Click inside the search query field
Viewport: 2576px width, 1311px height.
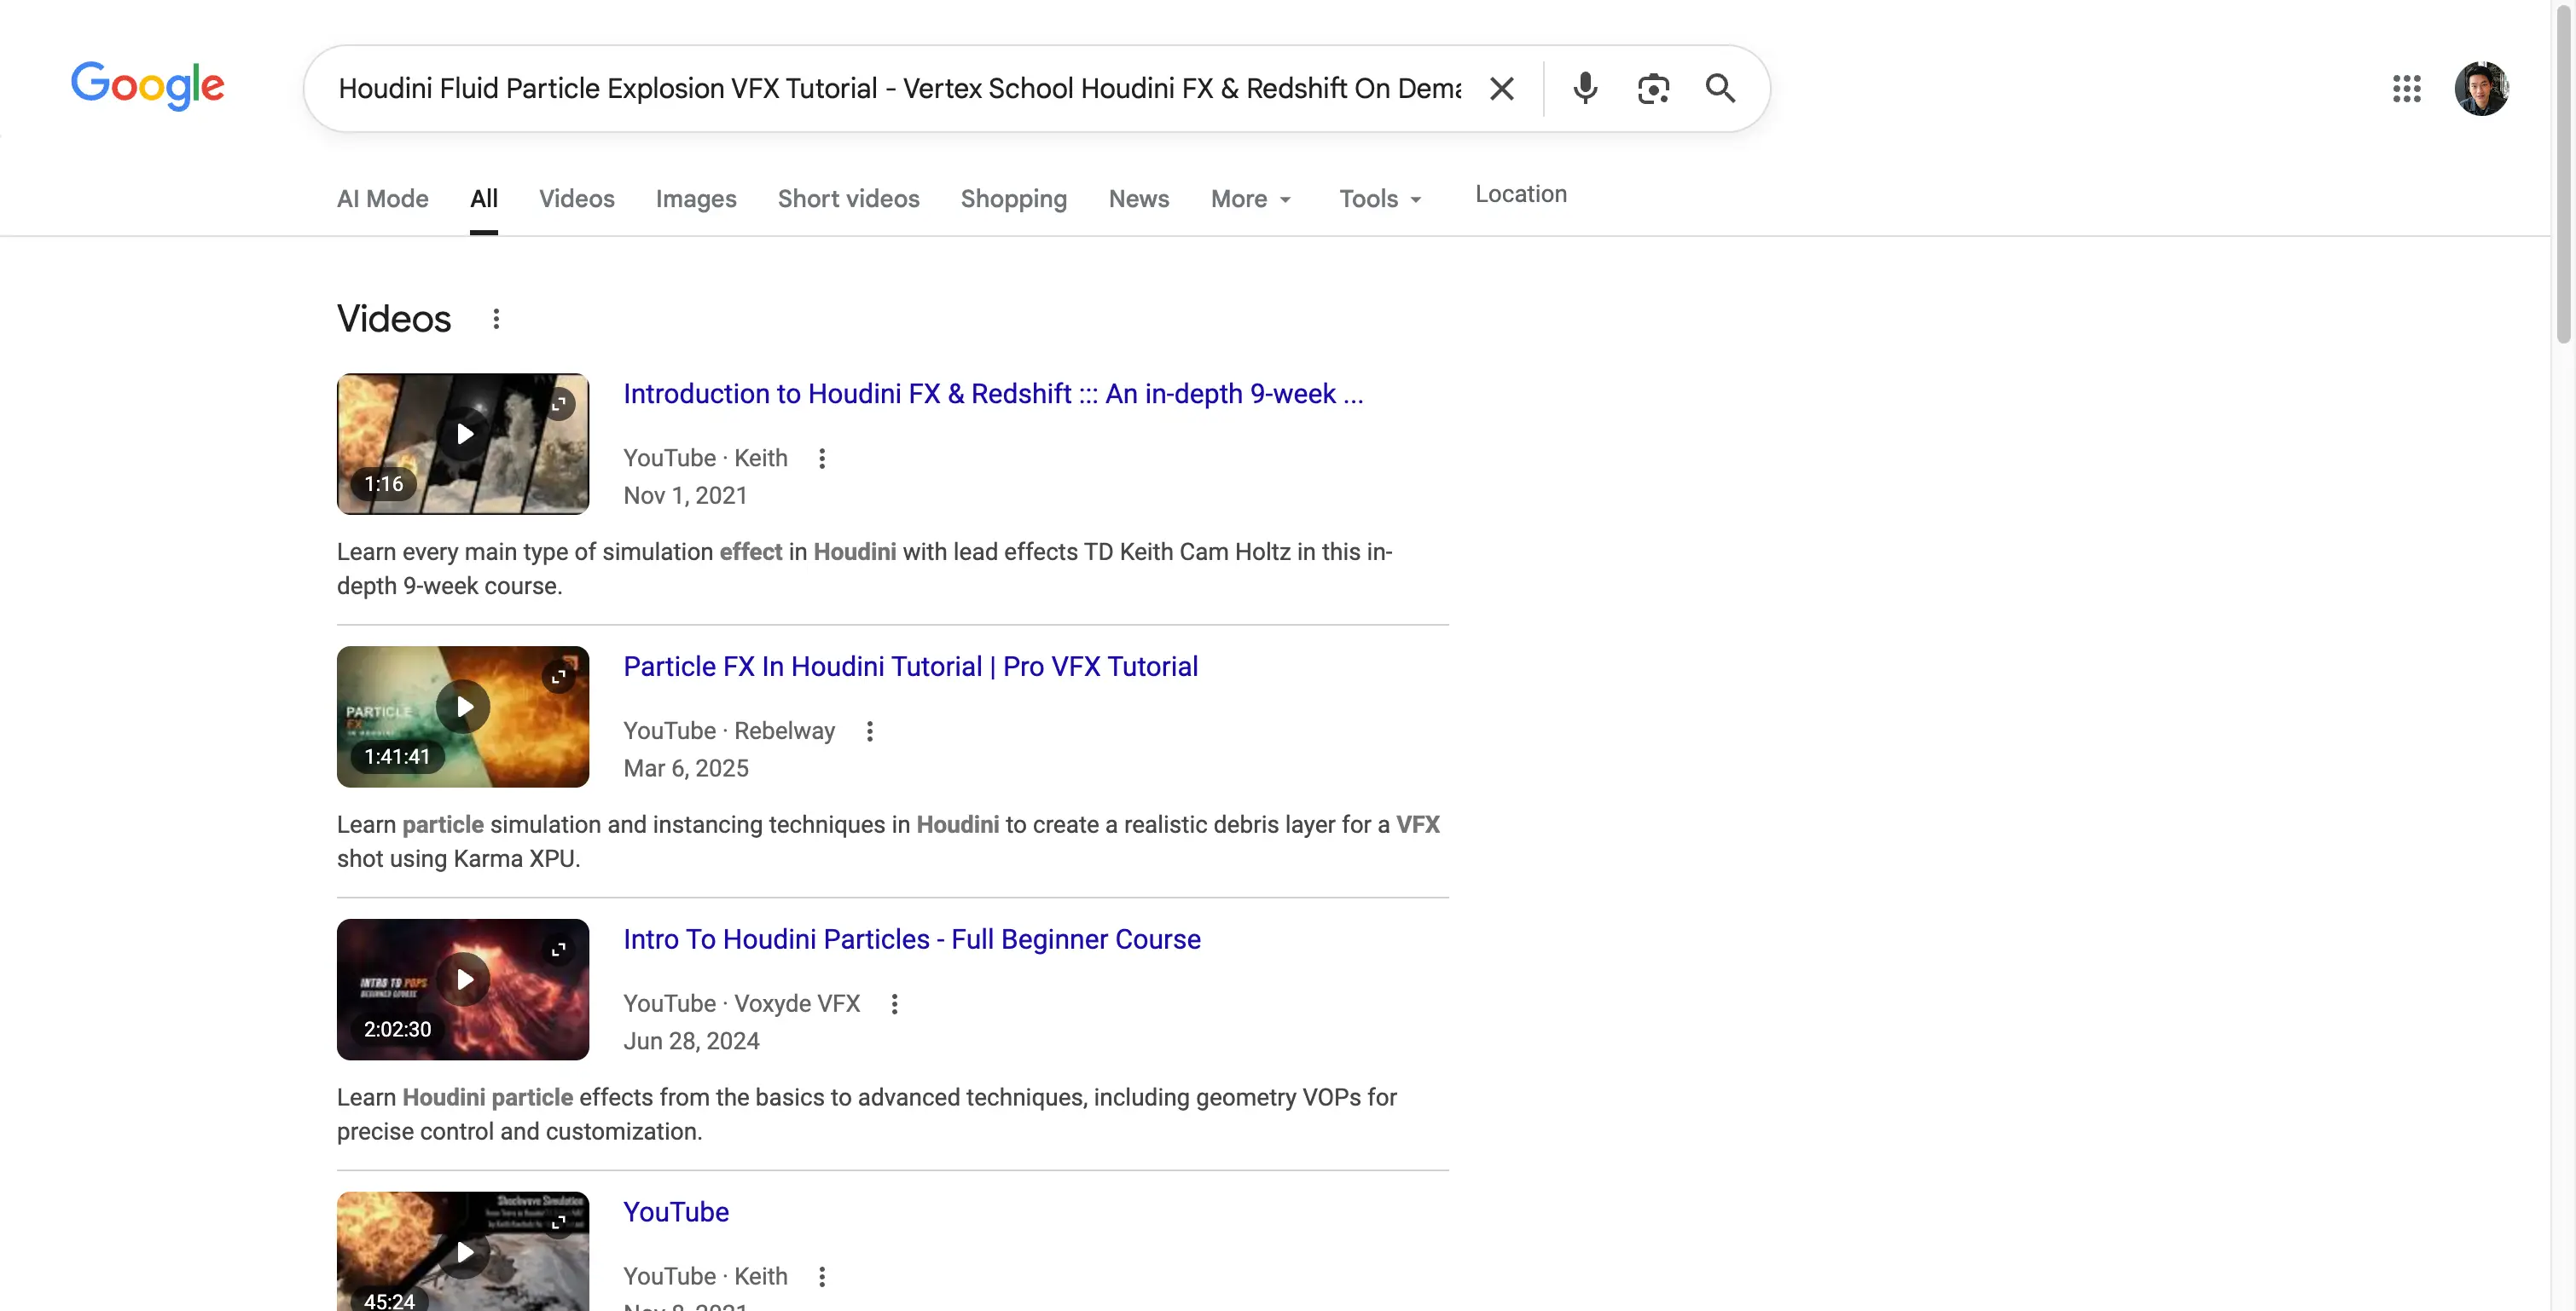[898, 89]
